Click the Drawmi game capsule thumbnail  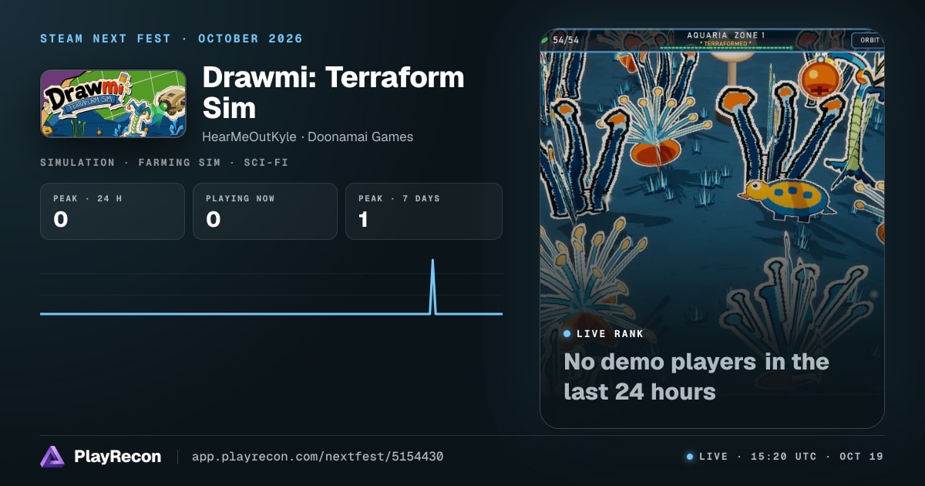coord(113,104)
